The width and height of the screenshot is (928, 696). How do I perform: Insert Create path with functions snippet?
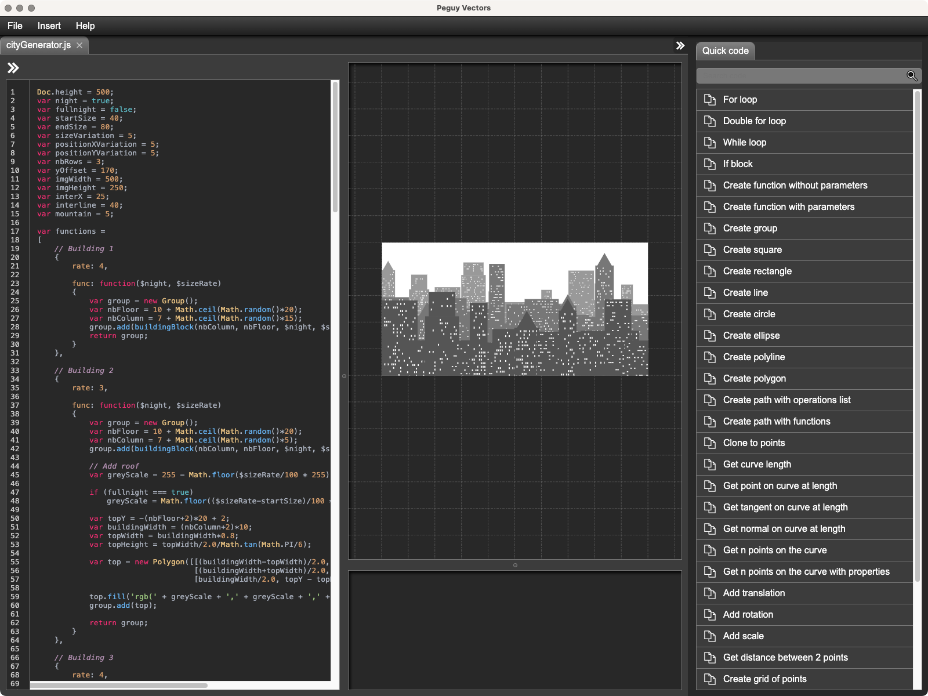[804, 422]
